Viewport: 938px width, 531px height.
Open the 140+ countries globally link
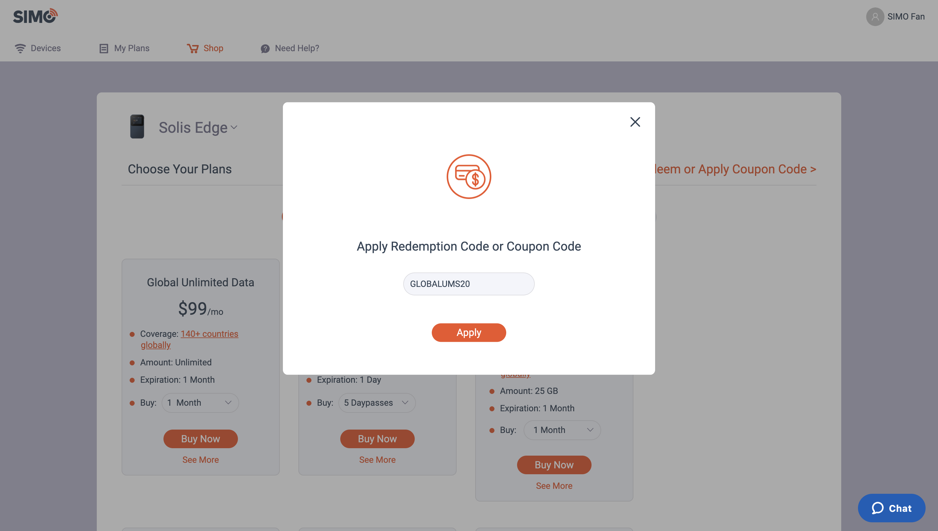189,339
